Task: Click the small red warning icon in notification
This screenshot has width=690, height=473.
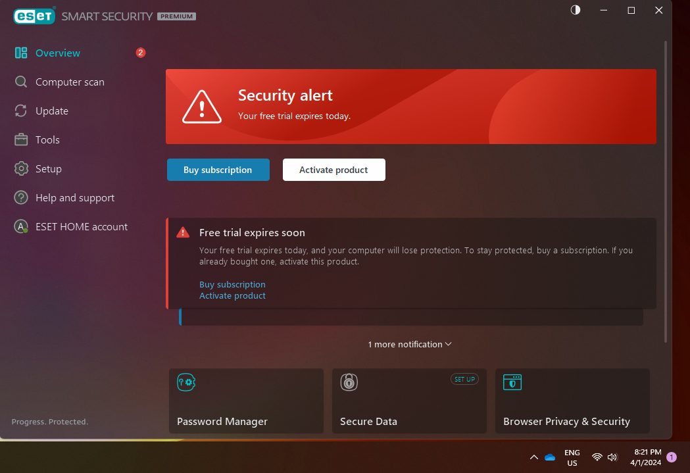Action: point(183,232)
